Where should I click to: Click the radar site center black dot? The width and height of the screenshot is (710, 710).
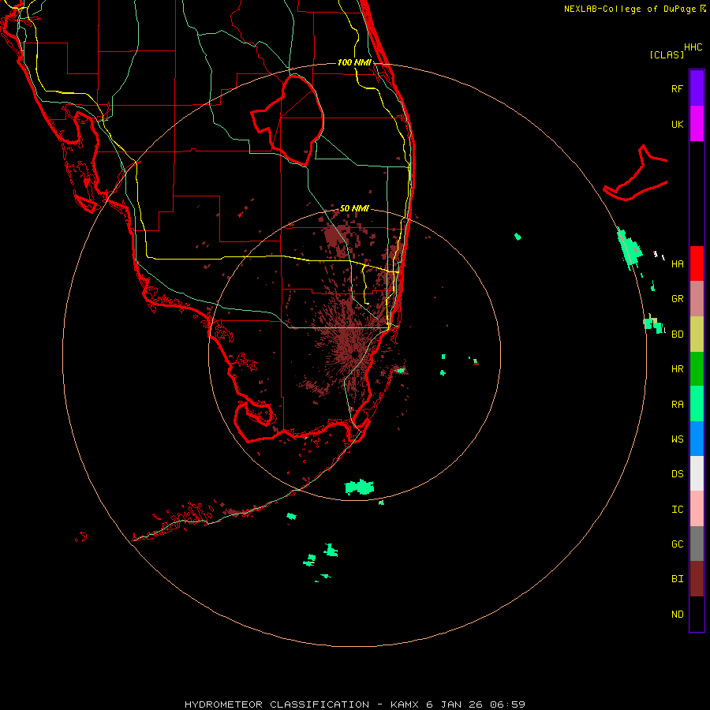(356, 354)
